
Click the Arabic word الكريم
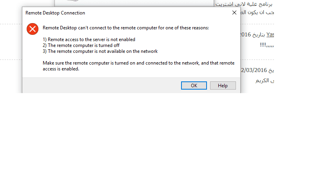264,81
